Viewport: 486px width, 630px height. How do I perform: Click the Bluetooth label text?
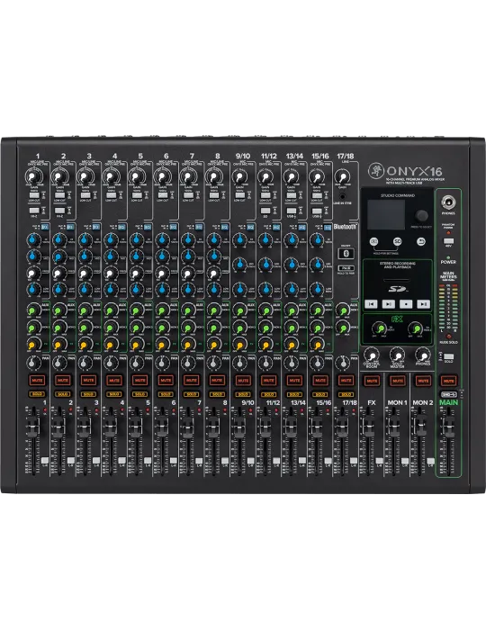[345, 227]
